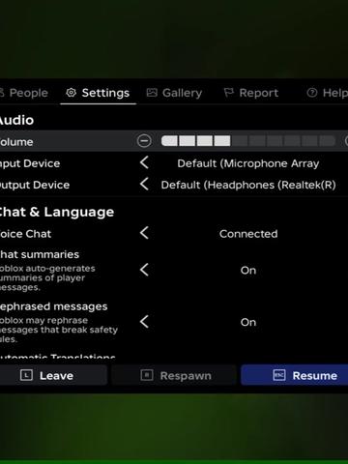This screenshot has width=348, height=464.
Task: Click the Help question mark icon
Action: 311,93
